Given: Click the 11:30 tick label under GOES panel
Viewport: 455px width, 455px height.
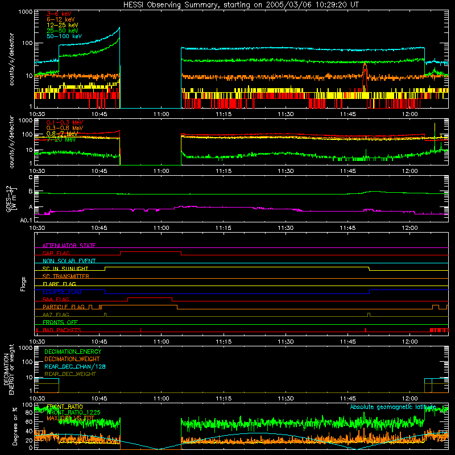Looking at the screenshot, I should [286, 228].
